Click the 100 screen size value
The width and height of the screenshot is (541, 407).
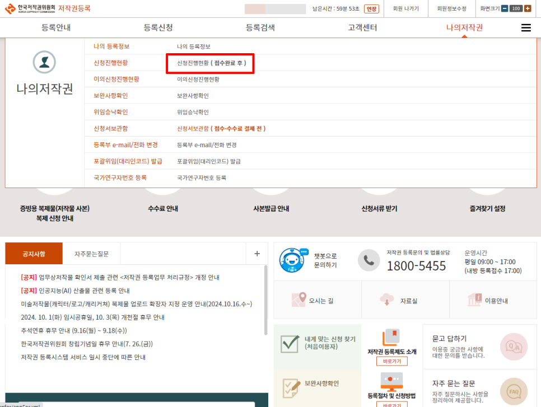click(x=516, y=8)
